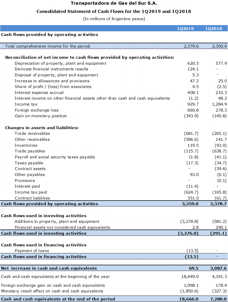Click the 'Trade payables' label
The height and width of the screenshot is (302, 228).
(x=30, y=151)
